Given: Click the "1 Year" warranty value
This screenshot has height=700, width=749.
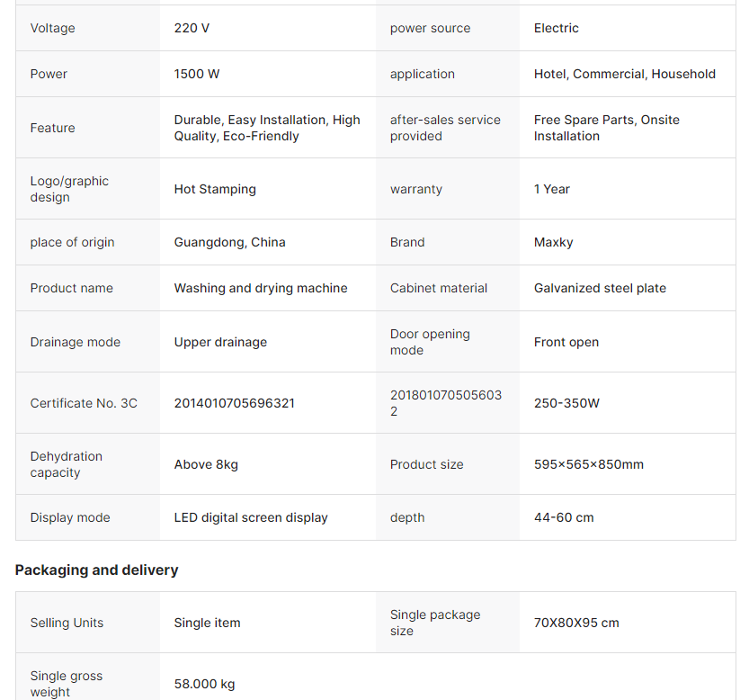Looking at the screenshot, I should [551, 189].
